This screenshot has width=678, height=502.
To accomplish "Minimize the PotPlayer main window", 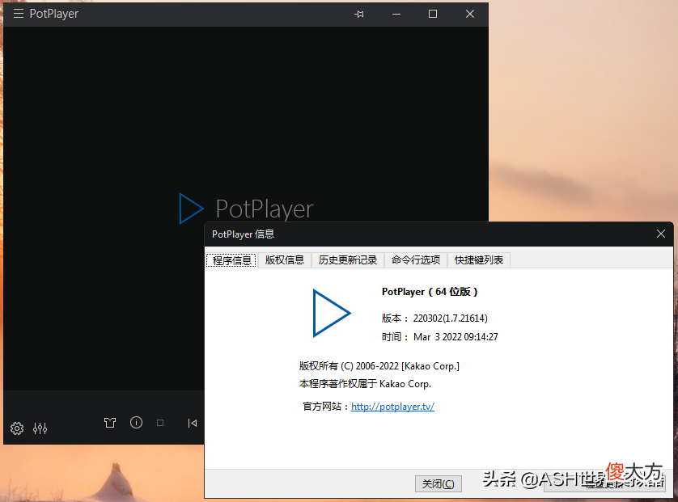I will tap(396, 15).
